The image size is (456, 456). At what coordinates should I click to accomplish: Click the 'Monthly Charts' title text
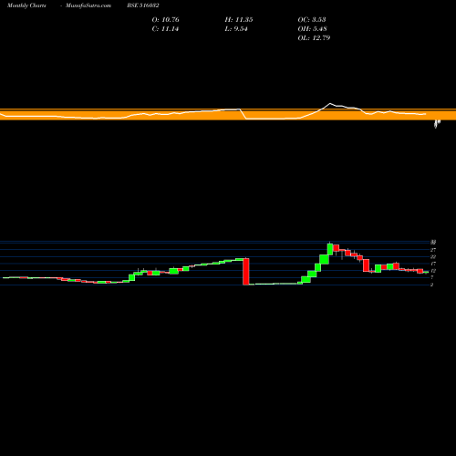tap(26, 5)
